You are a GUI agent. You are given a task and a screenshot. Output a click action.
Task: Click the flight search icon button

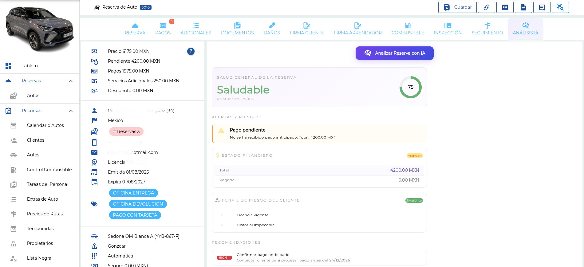(560, 7)
